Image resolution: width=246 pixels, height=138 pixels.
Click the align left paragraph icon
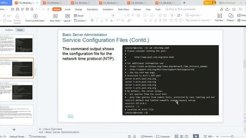click(x=146, y=20)
